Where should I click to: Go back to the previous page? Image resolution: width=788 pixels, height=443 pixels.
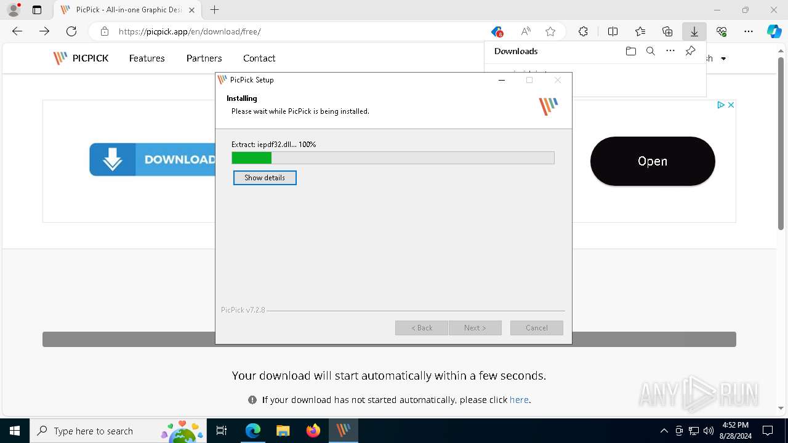click(x=17, y=31)
